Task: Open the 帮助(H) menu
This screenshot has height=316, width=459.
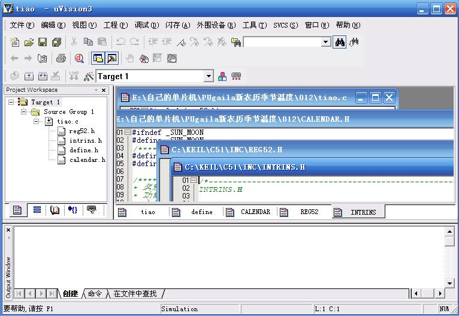Action: [x=348, y=25]
